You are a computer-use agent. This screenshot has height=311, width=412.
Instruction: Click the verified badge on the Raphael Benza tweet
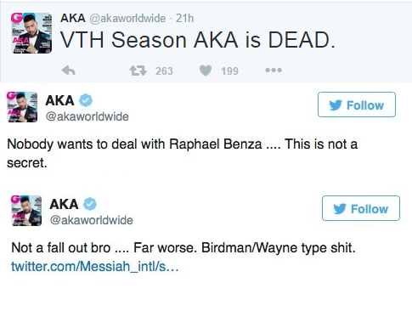[86, 100]
